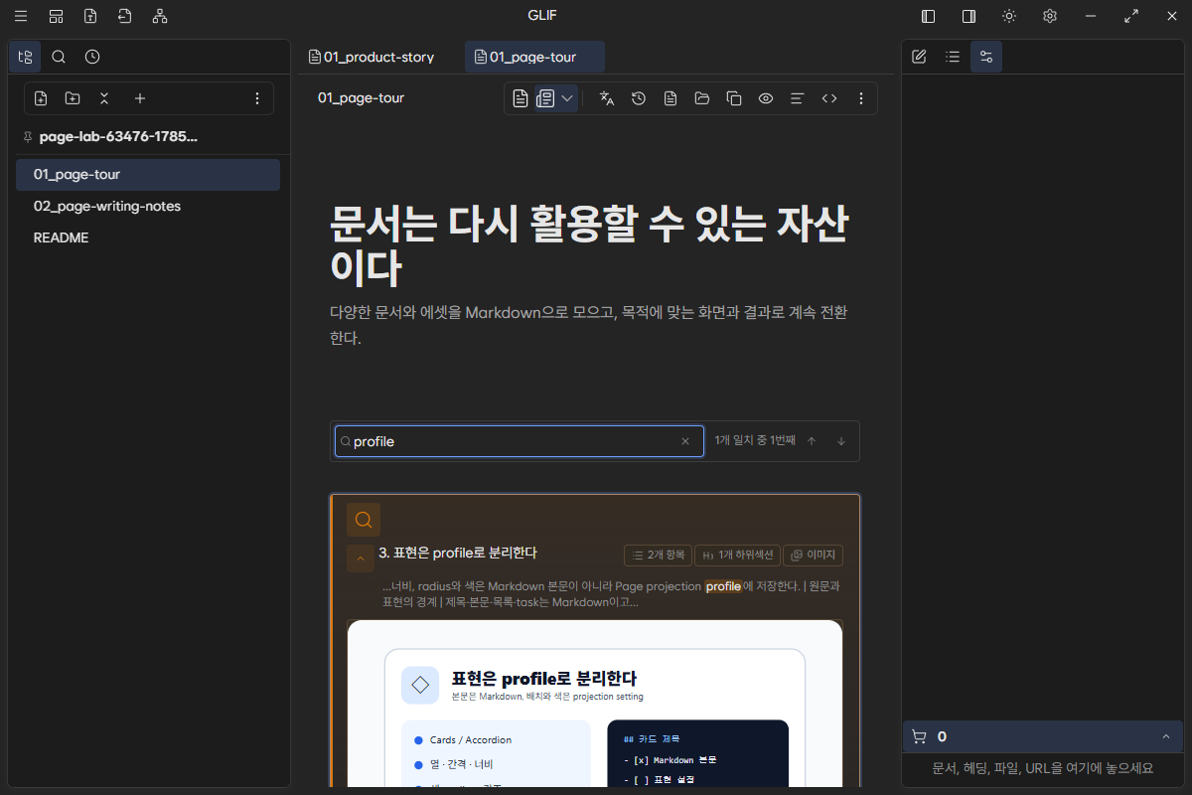The height and width of the screenshot is (795, 1192).
Task: Click the '3. 표현은 profile로 분리한다' heading
Action: [458, 553]
